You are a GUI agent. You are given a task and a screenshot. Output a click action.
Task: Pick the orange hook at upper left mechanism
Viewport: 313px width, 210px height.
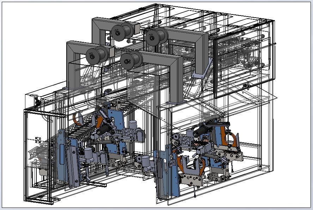coord(77,119)
